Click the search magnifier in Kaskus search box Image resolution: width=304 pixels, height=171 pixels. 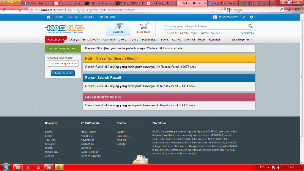[x=250, y=26]
